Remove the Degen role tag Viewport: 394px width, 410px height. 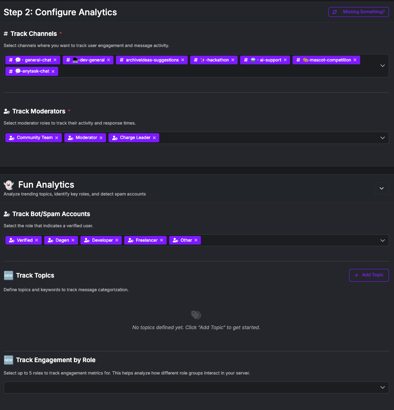click(x=73, y=240)
